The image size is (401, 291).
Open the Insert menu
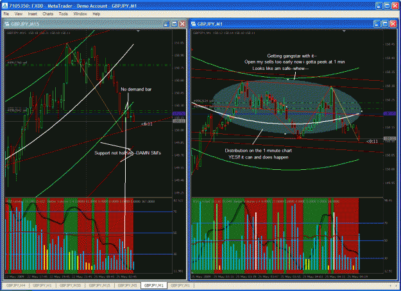[33, 14]
